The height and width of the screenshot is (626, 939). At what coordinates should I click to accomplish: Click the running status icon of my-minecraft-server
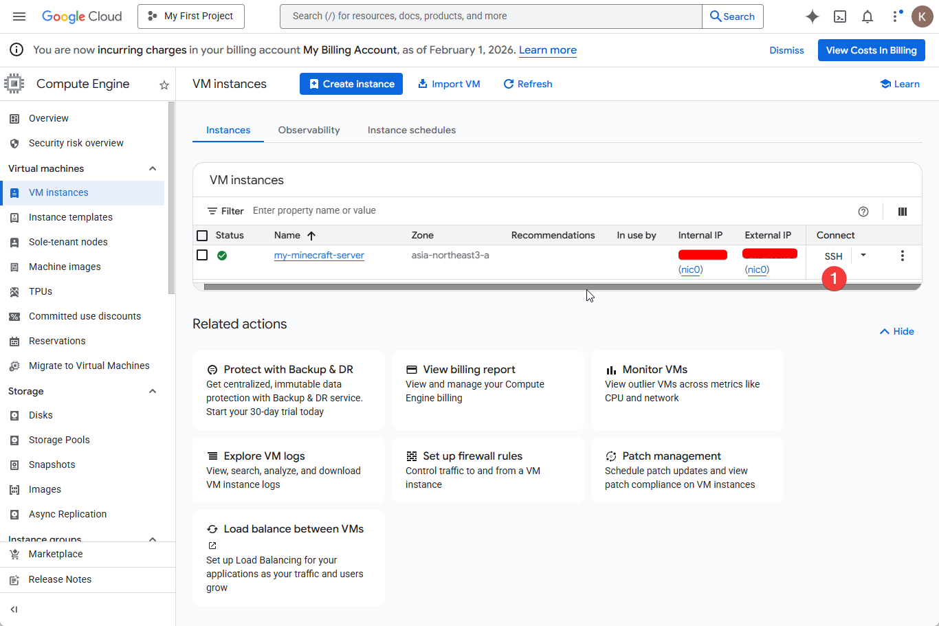(x=222, y=256)
